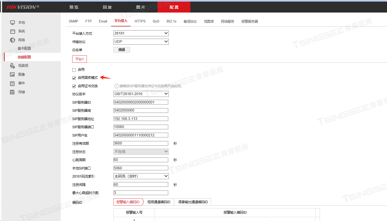Click the SIP服务器域 input field
This screenshot has width=387, height=221.
click(x=141, y=110)
